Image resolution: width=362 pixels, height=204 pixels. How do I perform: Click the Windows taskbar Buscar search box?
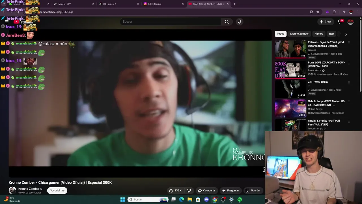tap(148, 199)
